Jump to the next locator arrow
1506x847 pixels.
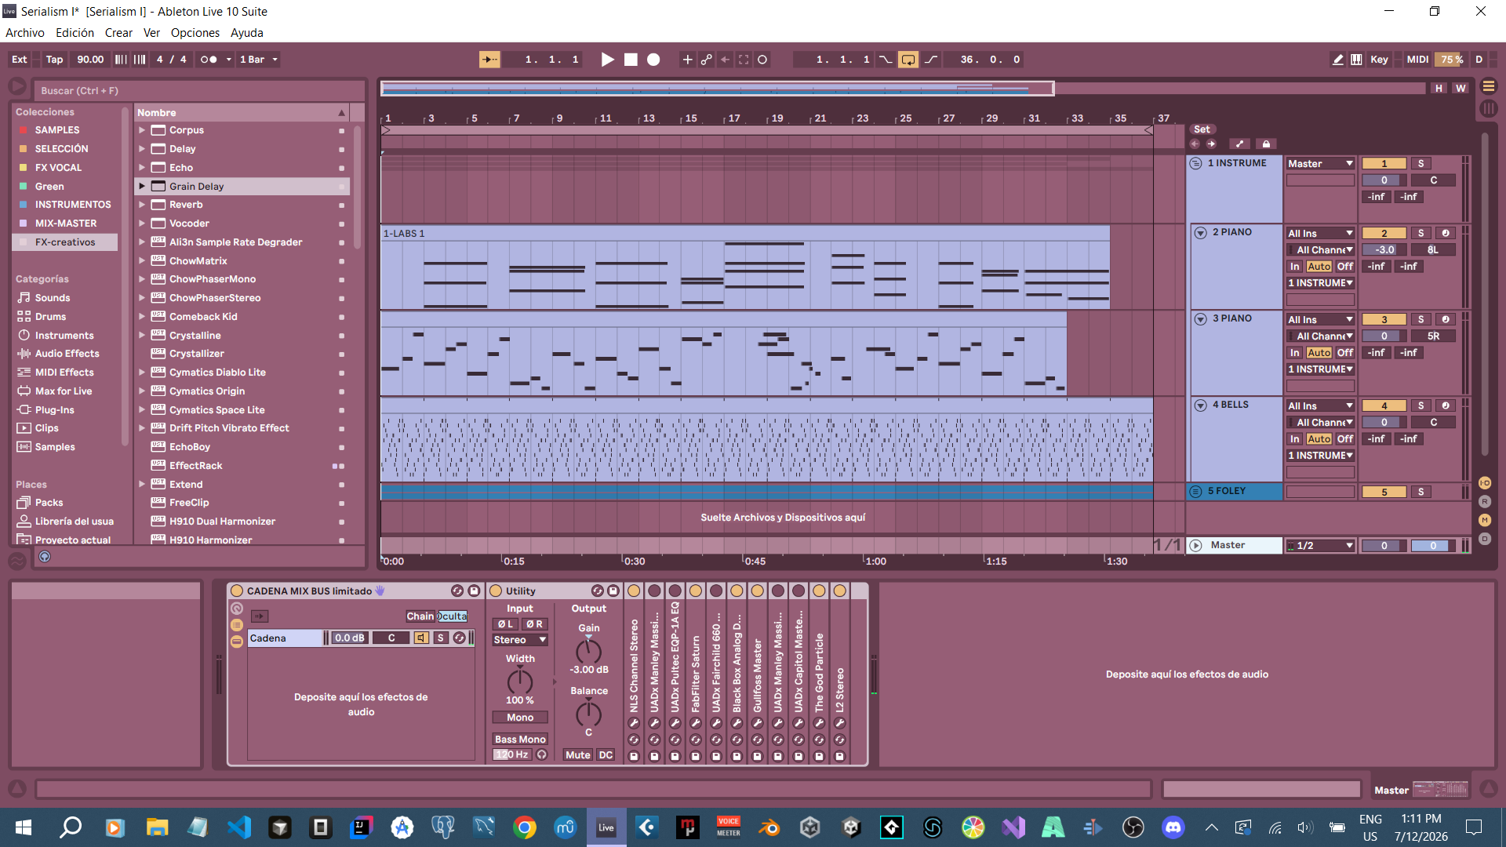click(1211, 144)
